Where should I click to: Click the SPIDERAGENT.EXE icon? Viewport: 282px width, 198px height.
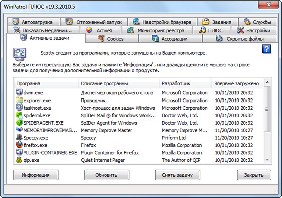coord(19,123)
